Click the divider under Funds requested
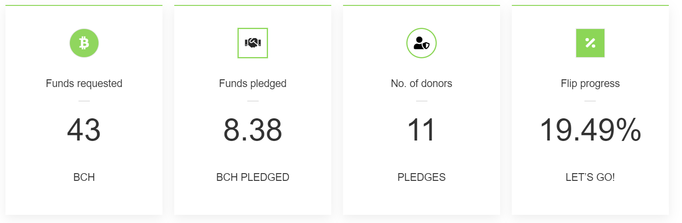The width and height of the screenshot is (682, 223). [84, 101]
